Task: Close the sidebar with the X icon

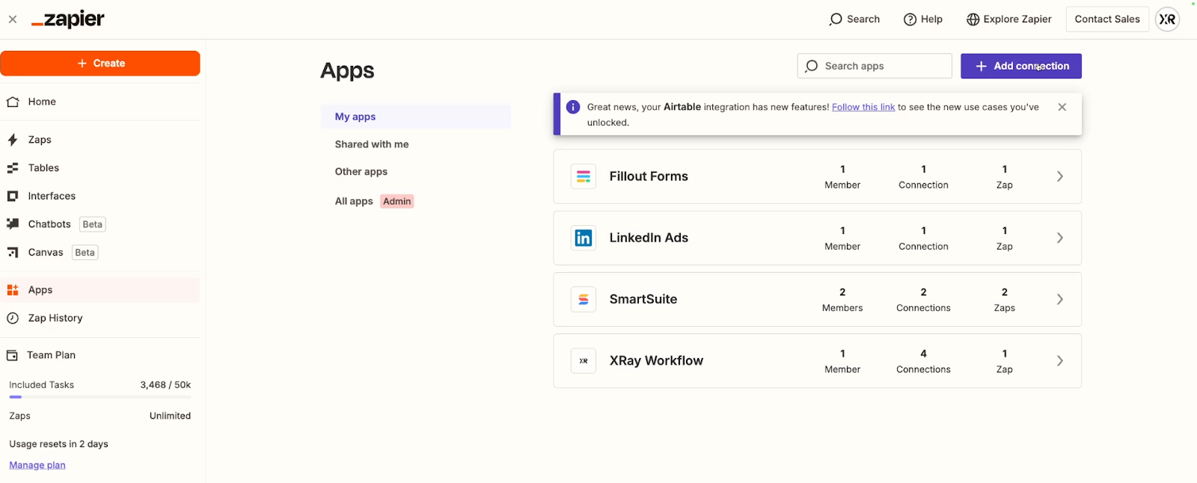Action: pyautogui.click(x=13, y=19)
